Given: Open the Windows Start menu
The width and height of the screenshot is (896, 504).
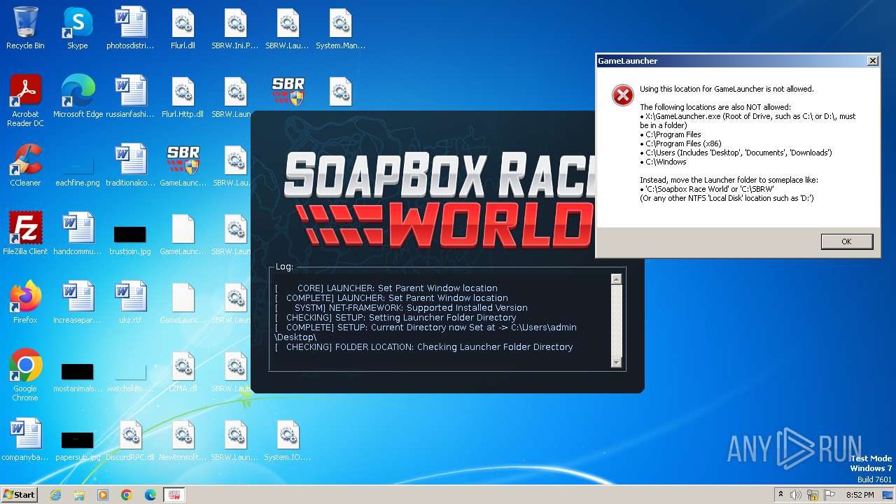Looking at the screenshot, I should (19, 494).
